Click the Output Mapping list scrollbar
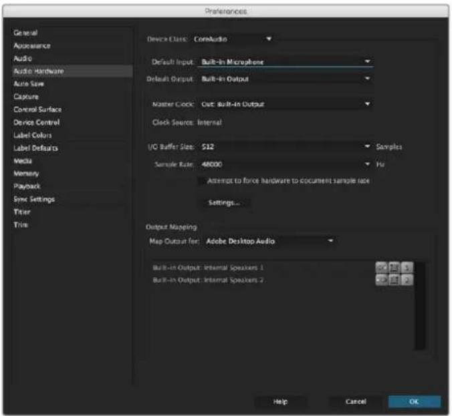 coord(420,305)
